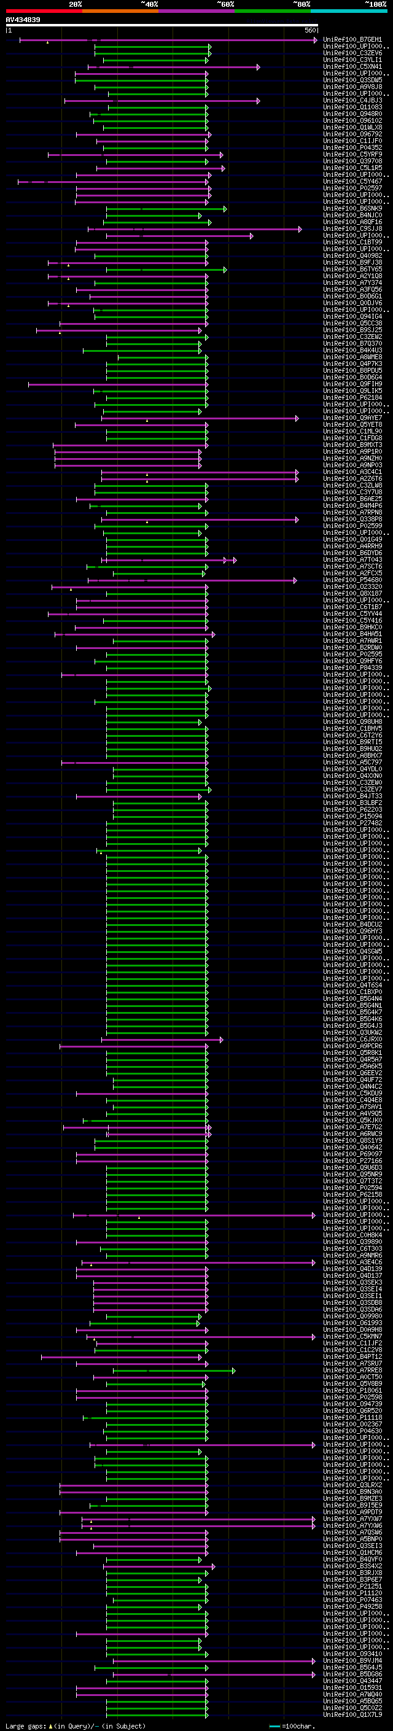
Task: Click the purple alignment bar for C5KMN7
Action: (201, 1337)
